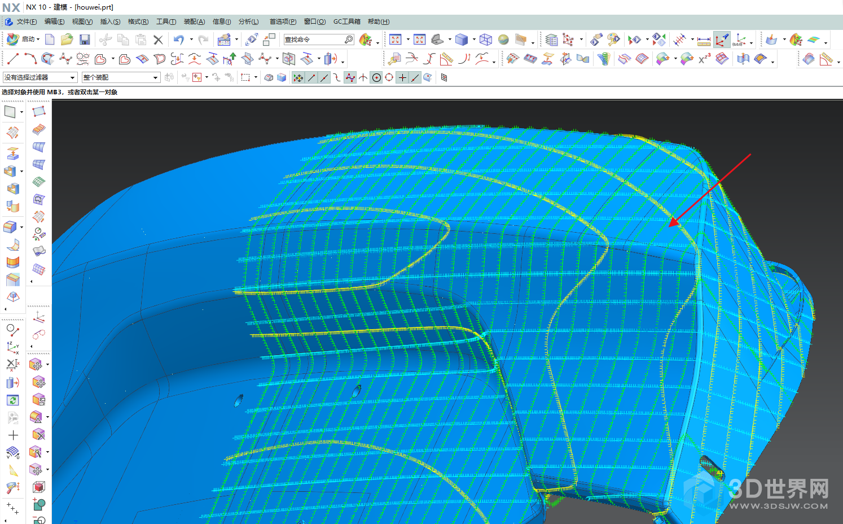This screenshot has width=843, height=524.
Task: Click the Extrude icon in left toolbar
Action: tap(12, 153)
